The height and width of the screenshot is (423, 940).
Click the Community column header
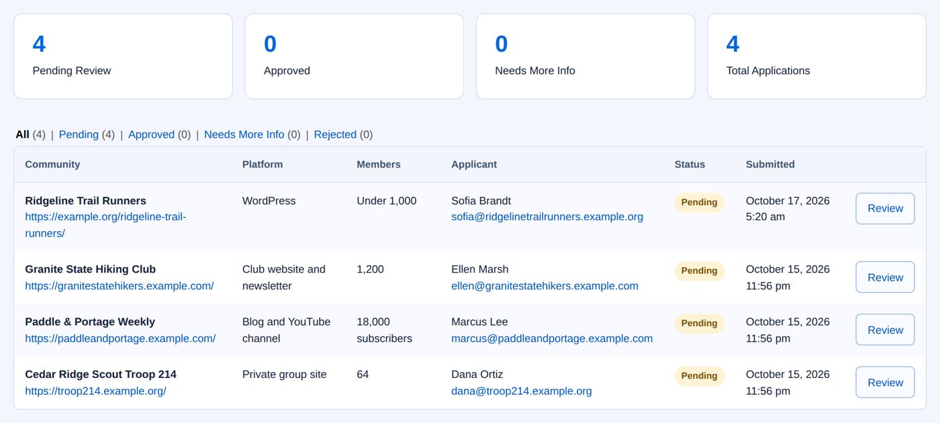[x=52, y=164]
